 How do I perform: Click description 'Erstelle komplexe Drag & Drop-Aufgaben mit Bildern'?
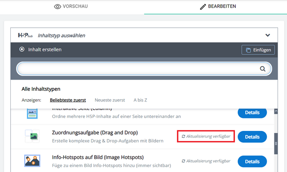coord(108,141)
